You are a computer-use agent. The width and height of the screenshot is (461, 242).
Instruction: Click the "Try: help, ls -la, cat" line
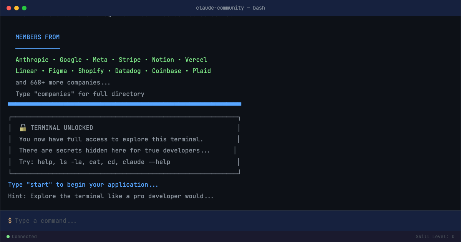[x=95, y=162]
